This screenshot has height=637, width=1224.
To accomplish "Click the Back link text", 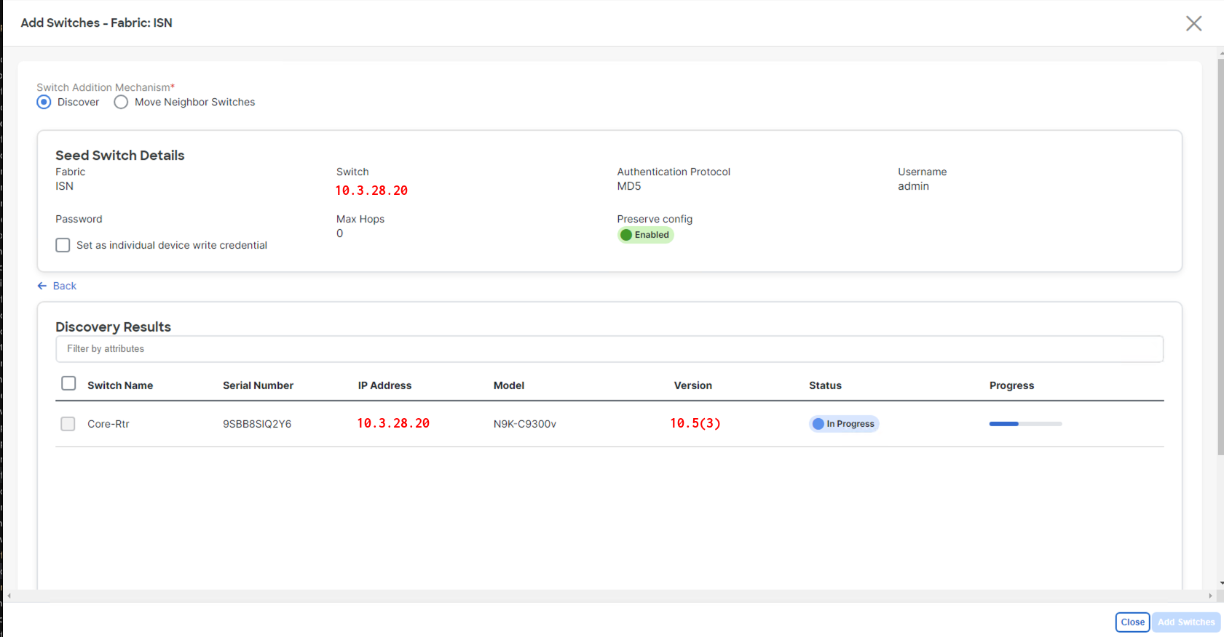I will [65, 286].
